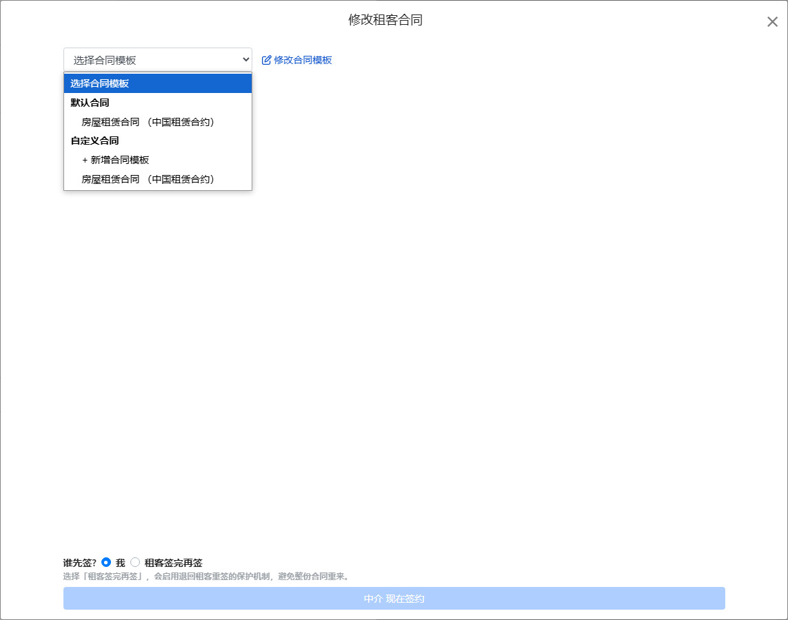Image resolution: width=788 pixels, height=620 pixels.
Task: Close the 修改租客合同 dialog
Action: (772, 21)
